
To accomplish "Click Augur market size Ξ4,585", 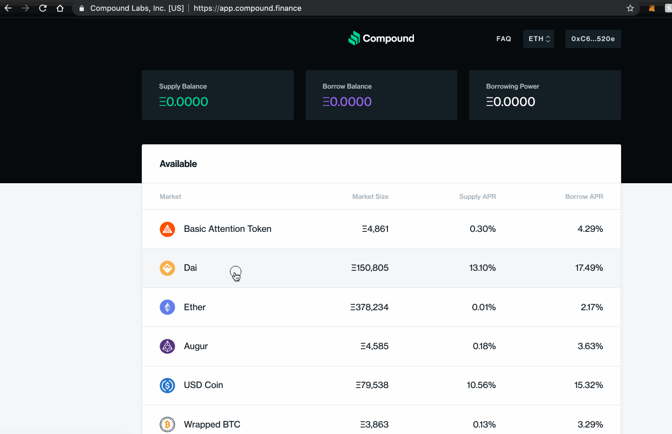I will click(374, 346).
